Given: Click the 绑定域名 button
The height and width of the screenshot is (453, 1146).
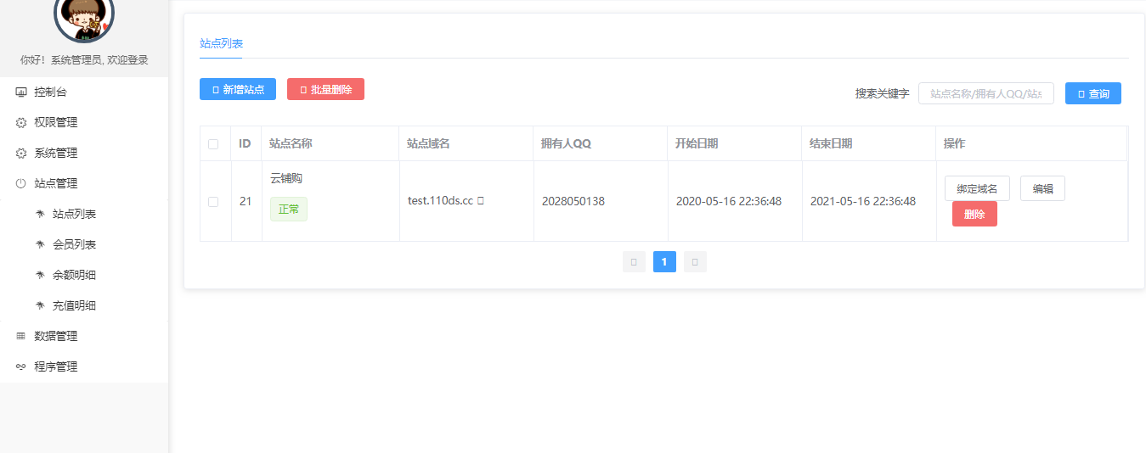Looking at the screenshot, I should [x=977, y=188].
